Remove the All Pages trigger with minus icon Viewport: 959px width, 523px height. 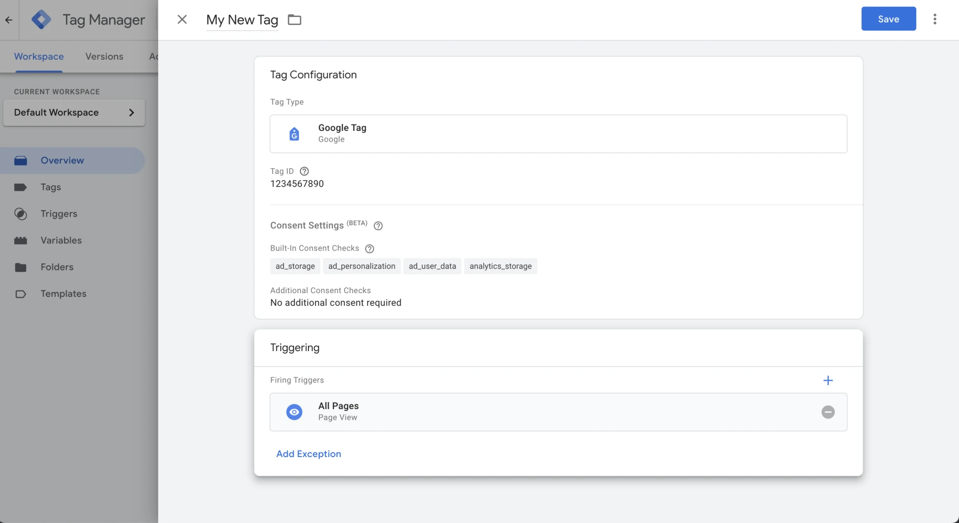point(828,412)
